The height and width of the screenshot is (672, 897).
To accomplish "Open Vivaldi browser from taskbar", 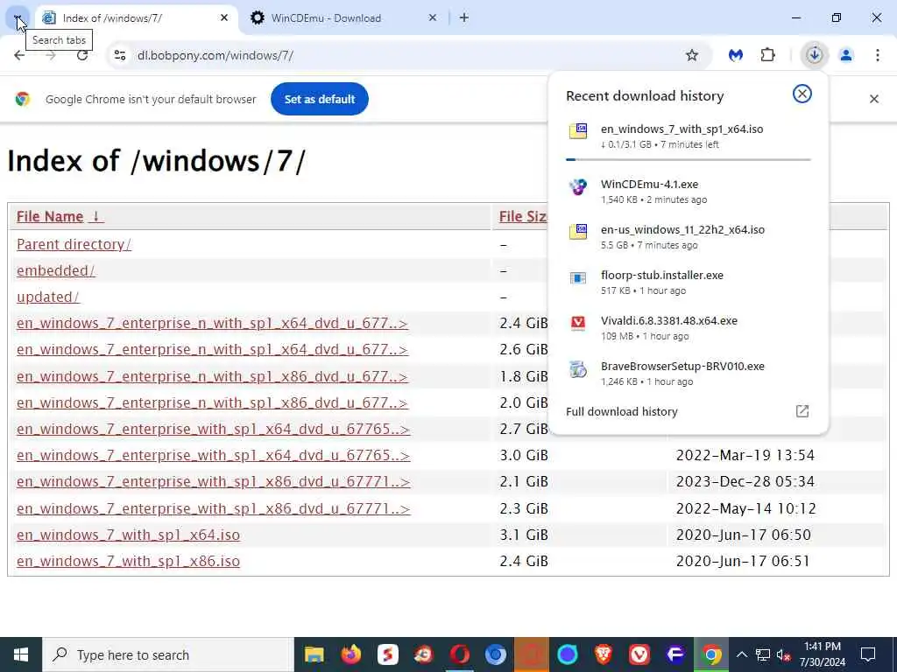I will 639,654.
